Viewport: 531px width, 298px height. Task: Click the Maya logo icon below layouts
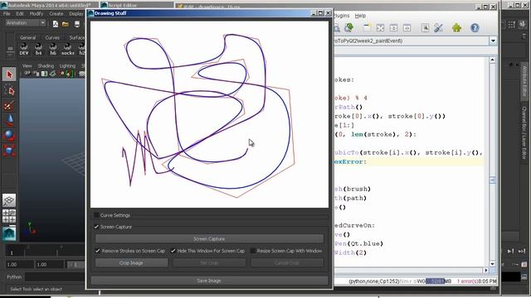pos(9,233)
